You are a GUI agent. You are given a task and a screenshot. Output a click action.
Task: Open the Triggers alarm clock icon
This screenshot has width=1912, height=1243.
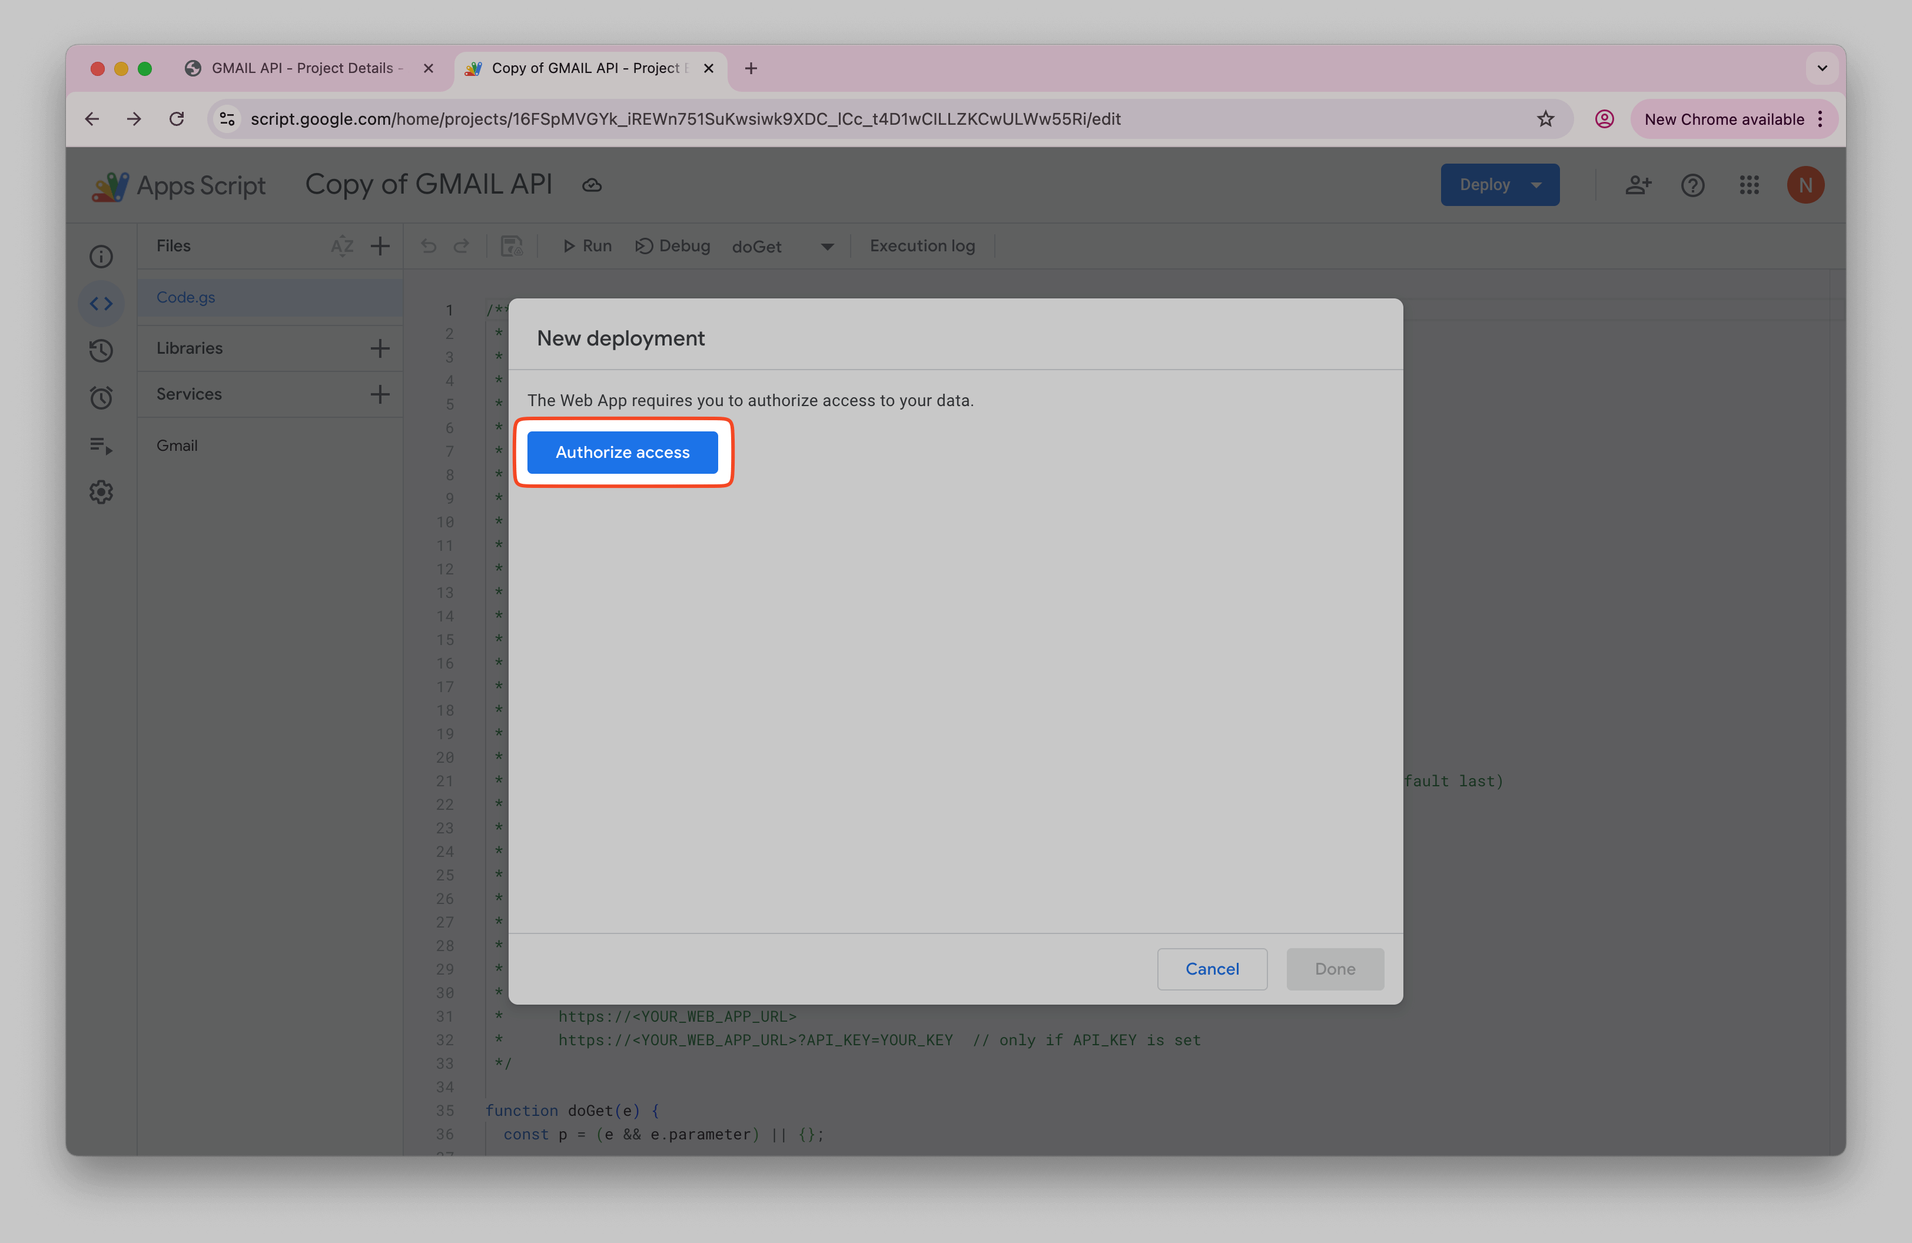(x=101, y=397)
